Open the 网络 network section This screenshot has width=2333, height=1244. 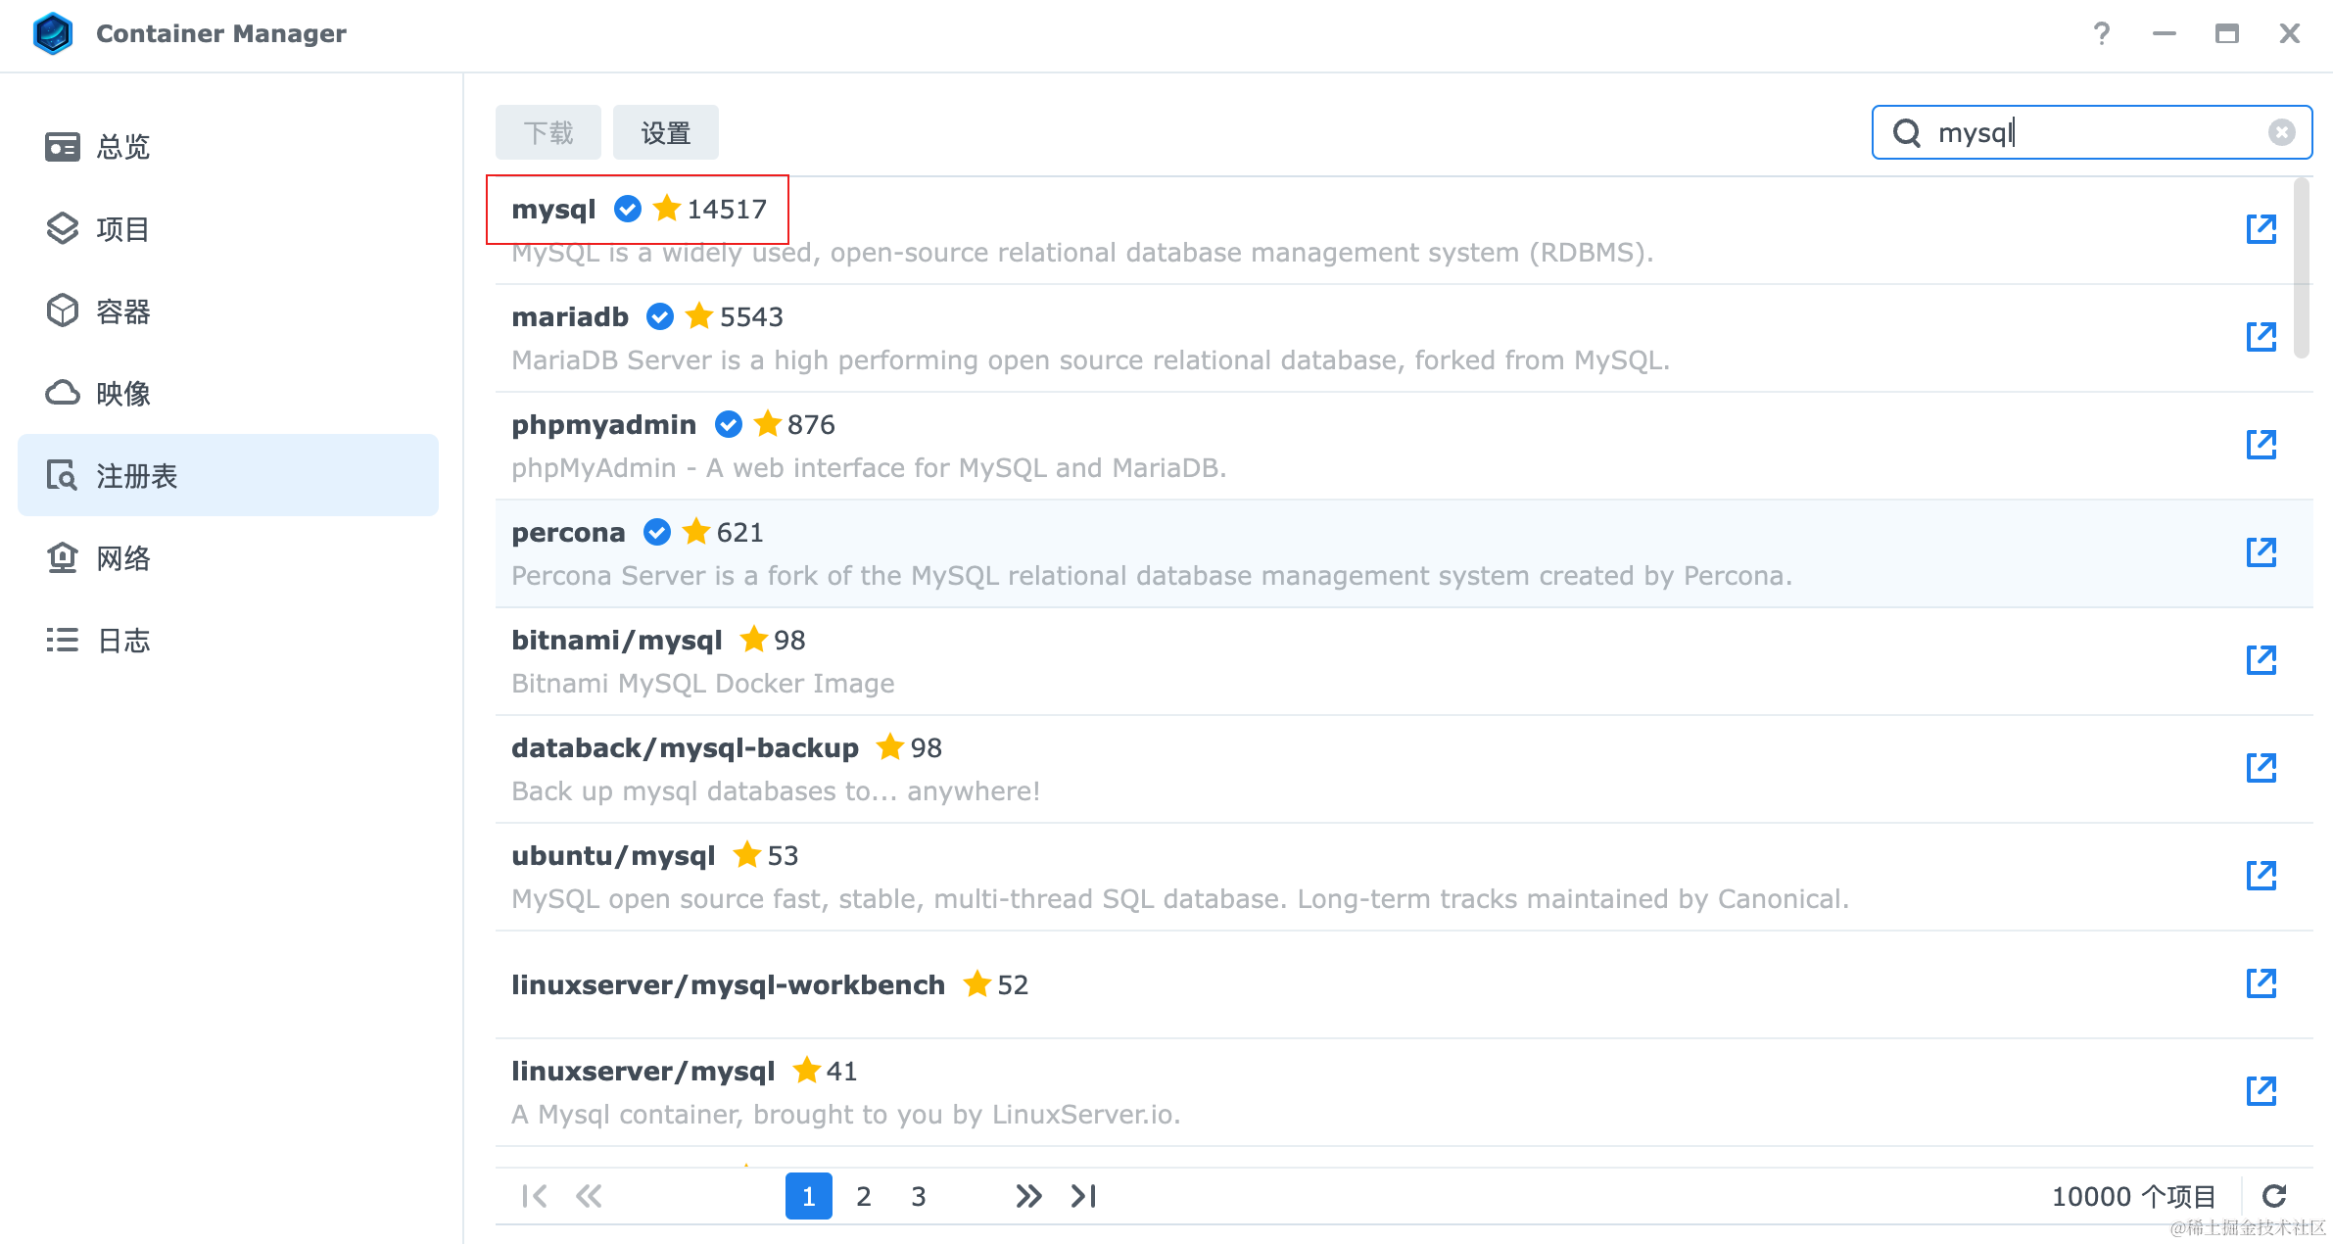coord(122,558)
